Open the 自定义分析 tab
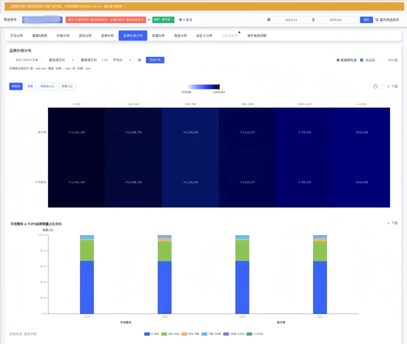 [x=204, y=36]
